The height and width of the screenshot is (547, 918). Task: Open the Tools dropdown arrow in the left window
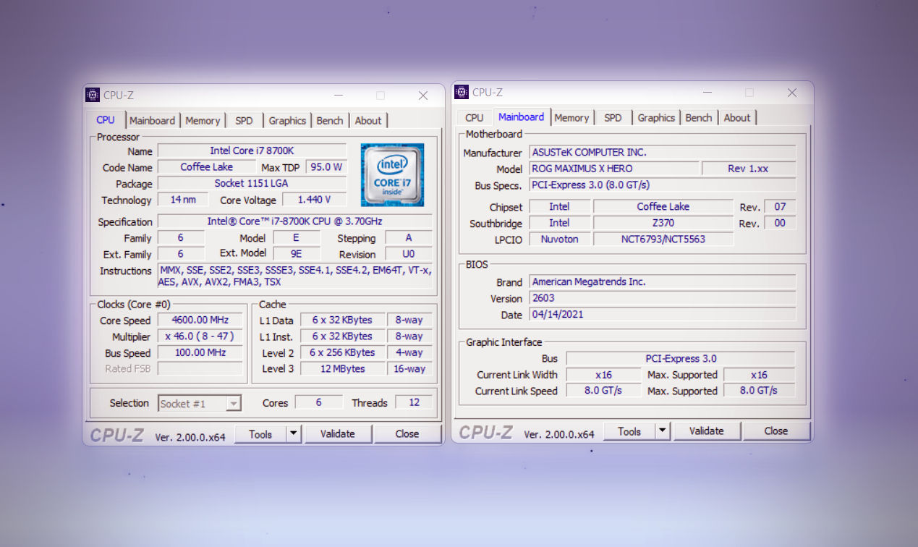pos(294,433)
